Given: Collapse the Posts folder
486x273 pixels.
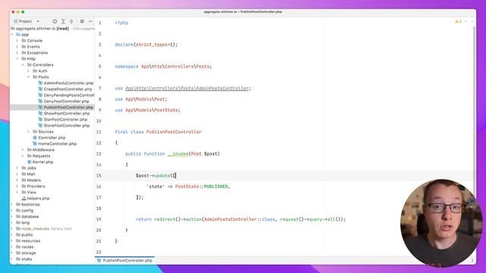Looking at the screenshot, I should coord(29,77).
